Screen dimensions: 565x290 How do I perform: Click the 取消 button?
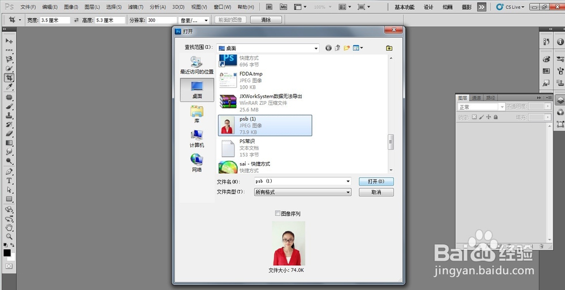click(376, 192)
